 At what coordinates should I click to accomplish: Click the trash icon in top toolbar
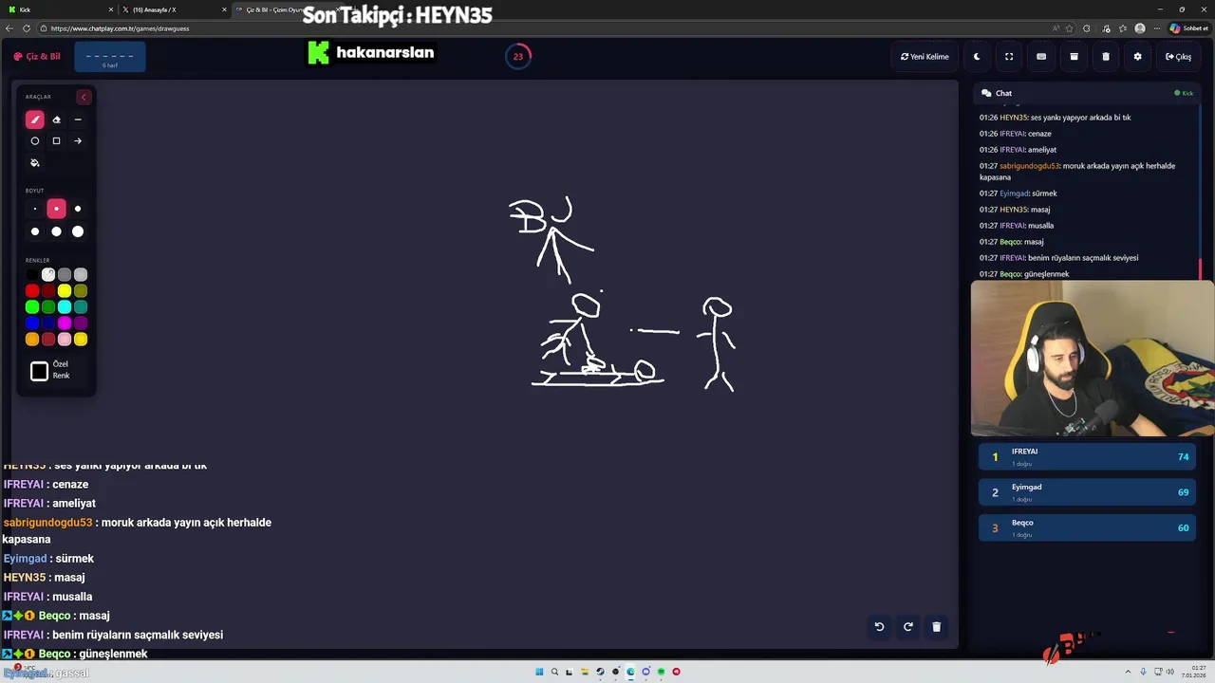pos(1106,57)
